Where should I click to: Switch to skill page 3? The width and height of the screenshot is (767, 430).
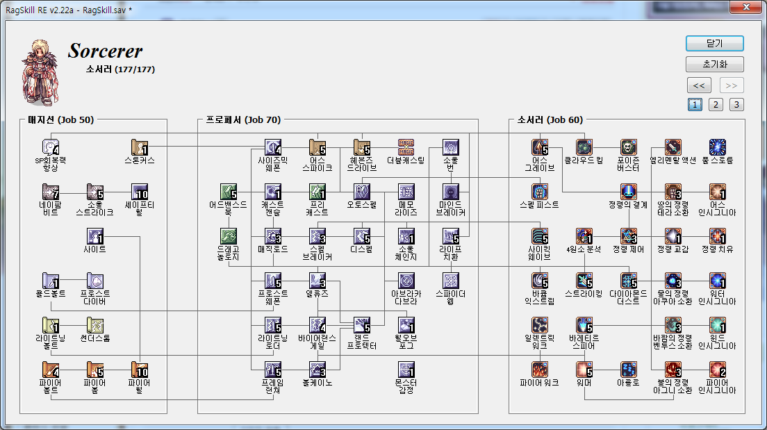point(736,105)
